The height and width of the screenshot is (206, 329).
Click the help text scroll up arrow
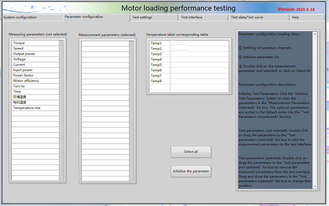click(315, 34)
